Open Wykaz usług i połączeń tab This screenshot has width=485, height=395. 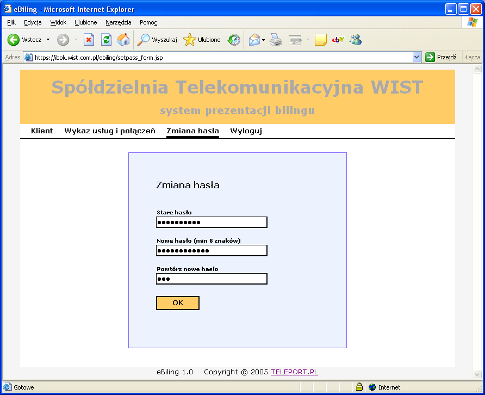click(110, 131)
